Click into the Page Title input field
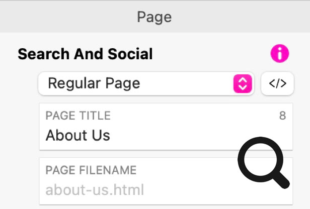Image resolution: width=310 pixels, height=209 pixels. [x=151, y=136]
